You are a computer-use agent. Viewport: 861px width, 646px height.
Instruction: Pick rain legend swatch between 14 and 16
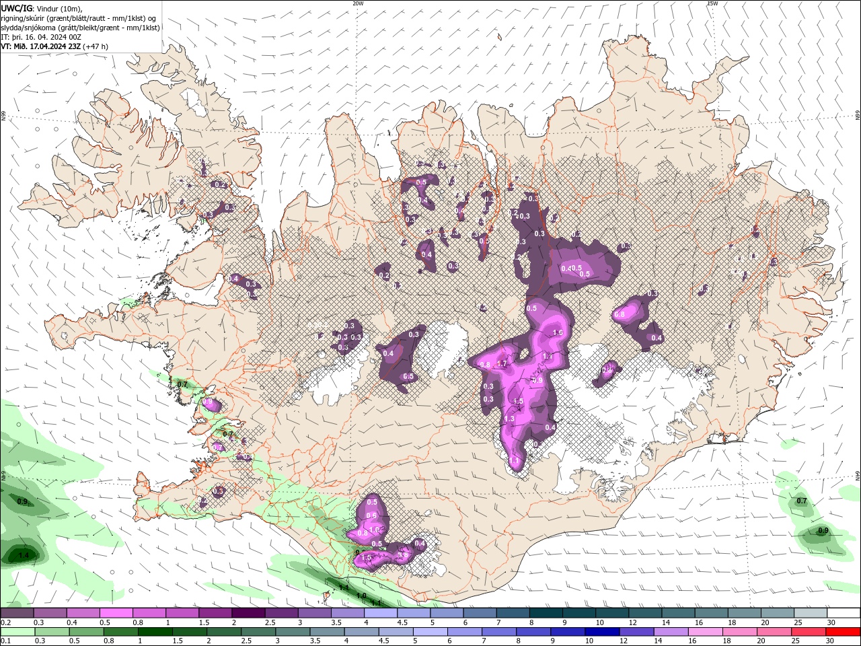(x=672, y=632)
